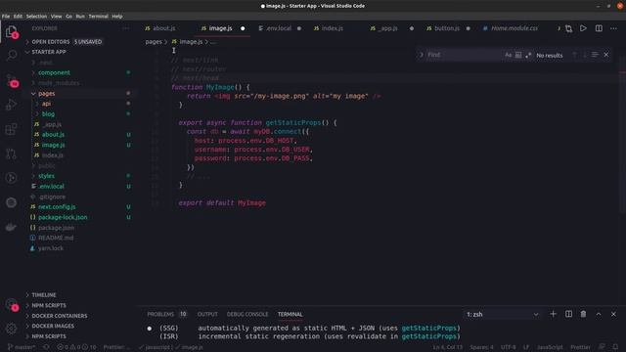This screenshot has width=626, height=352.
Task: Add a new terminal with plus icon
Action: click(x=553, y=314)
